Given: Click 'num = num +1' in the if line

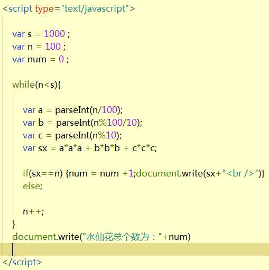Looking at the screenshot, I should coord(101,174).
